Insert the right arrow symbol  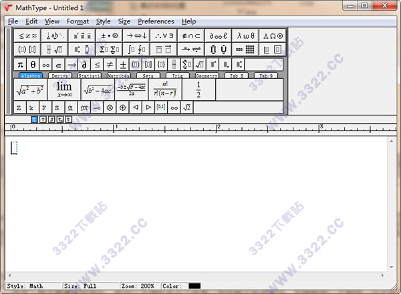[x=72, y=65]
